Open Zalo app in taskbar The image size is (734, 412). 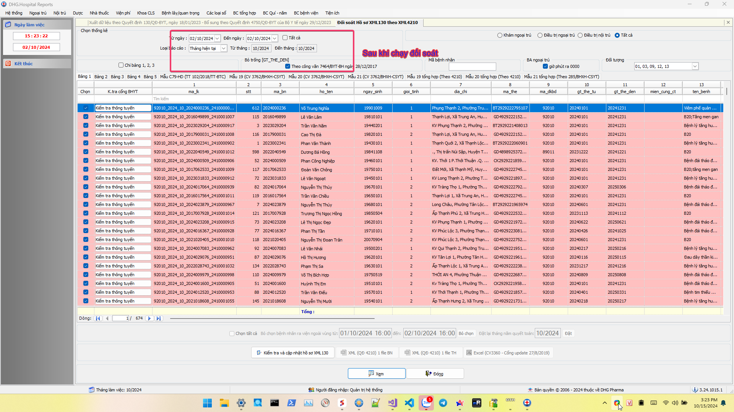[426, 403]
